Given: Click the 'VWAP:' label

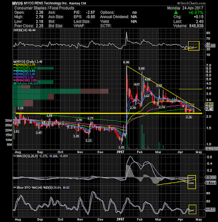Looking at the screenshot, I should 80,26.
